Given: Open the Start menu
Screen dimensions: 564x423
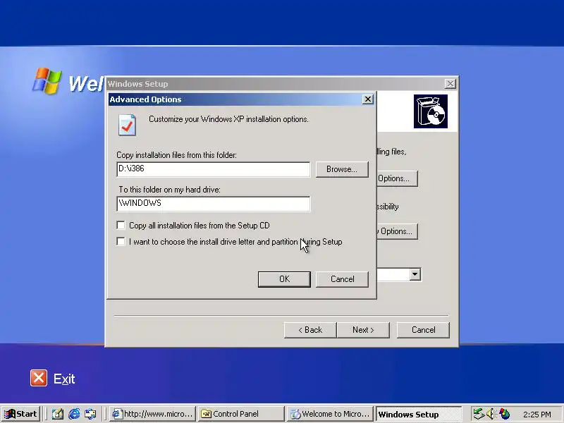Looking at the screenshot, I should [x=20, y=414].
